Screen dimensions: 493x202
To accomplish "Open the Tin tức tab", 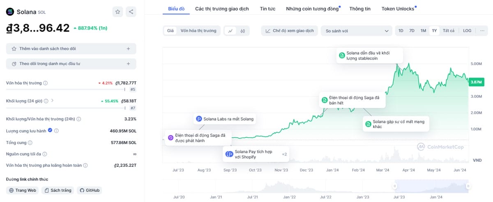I will click(267, 9).
